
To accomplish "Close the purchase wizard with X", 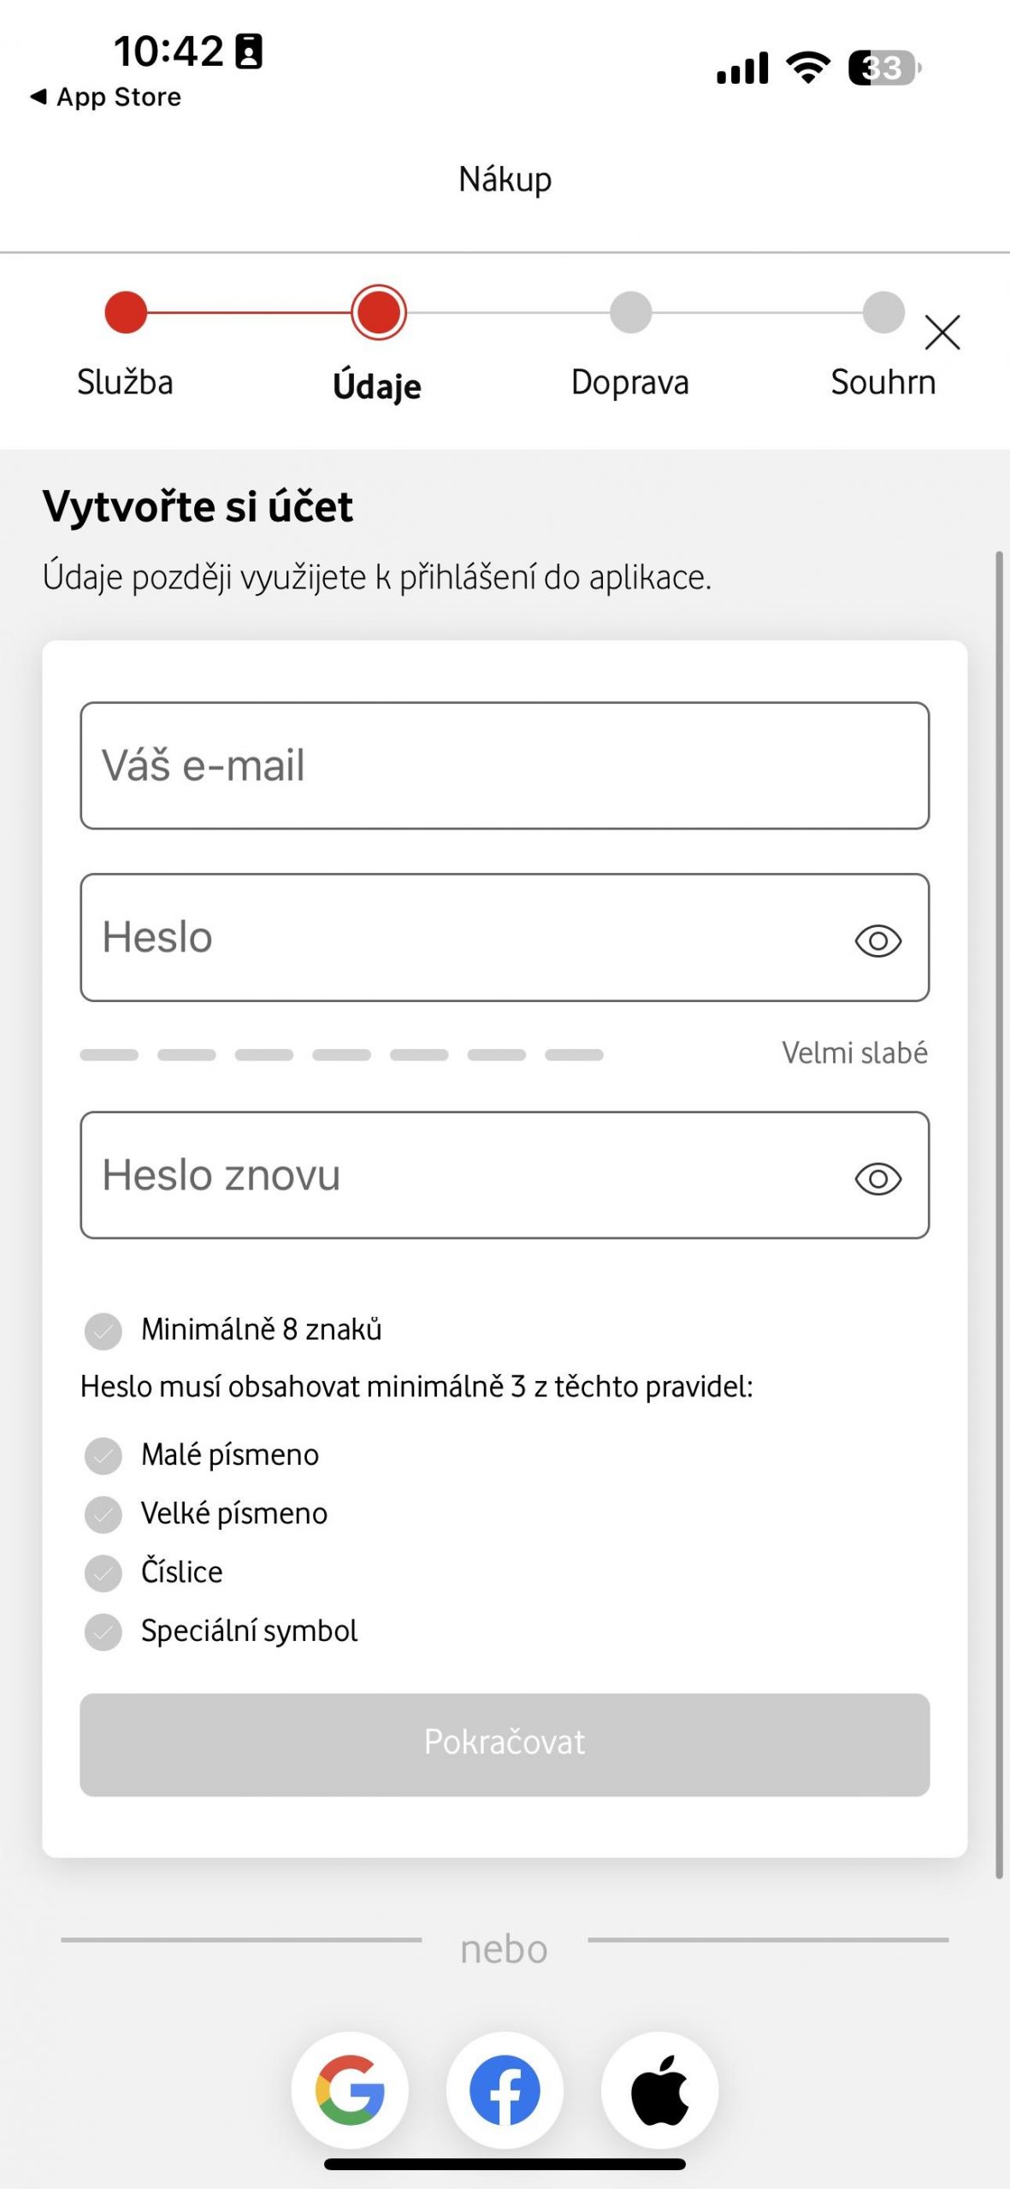I will click(942, 332).
